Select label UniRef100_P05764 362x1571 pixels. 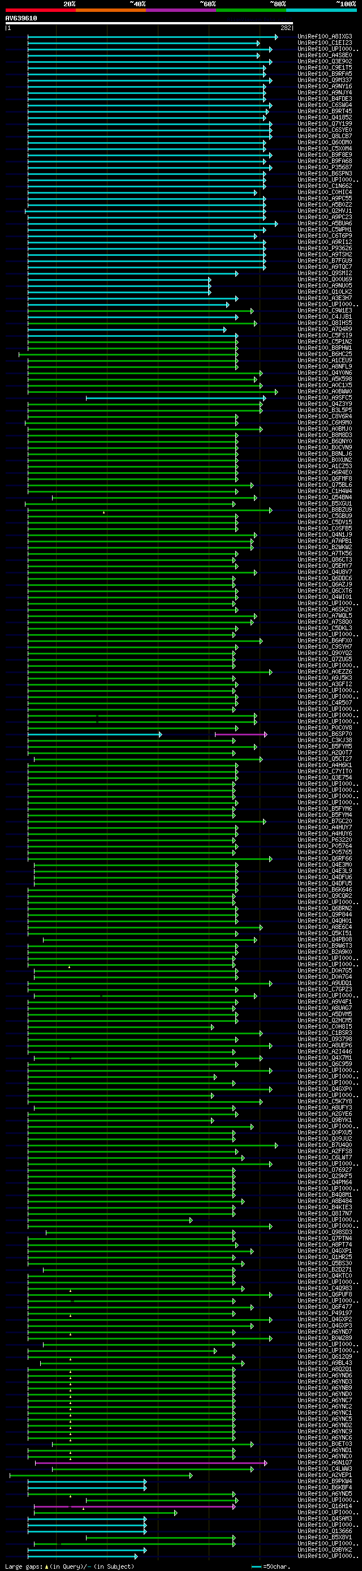tap(325, 846)
